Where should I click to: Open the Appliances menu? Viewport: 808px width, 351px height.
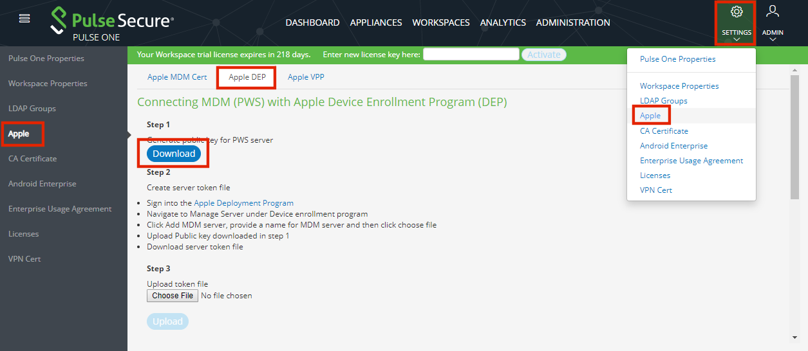[x=376, y=22]
